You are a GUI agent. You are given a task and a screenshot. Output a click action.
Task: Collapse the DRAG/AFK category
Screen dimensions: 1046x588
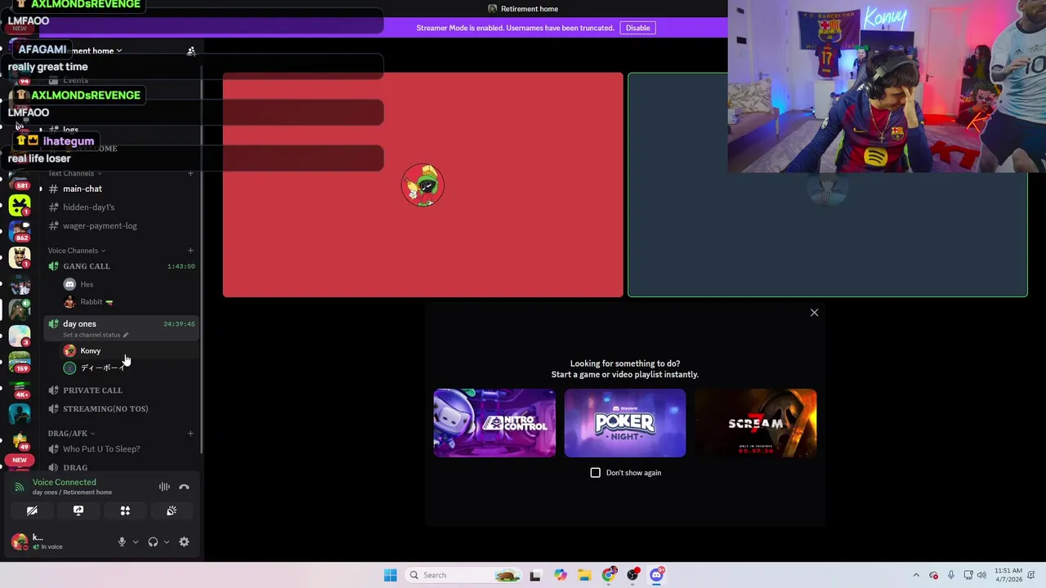pyautogui.click(x=71, y=434)
